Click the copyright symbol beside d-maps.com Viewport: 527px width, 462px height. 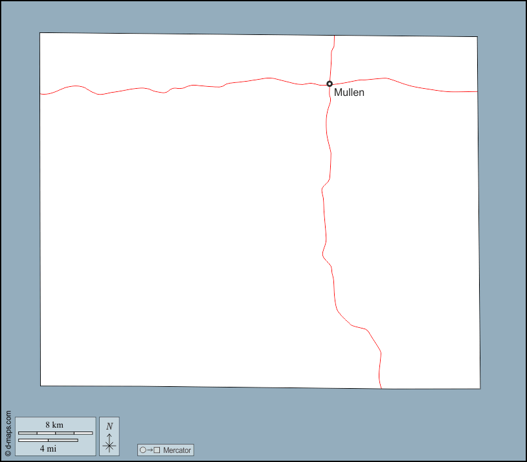pyautogui.click(x=8, y=454)
